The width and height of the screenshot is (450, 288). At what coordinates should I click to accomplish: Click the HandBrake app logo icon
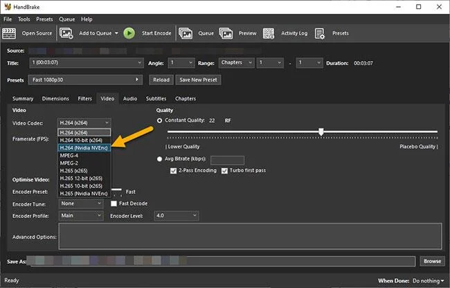8,7
